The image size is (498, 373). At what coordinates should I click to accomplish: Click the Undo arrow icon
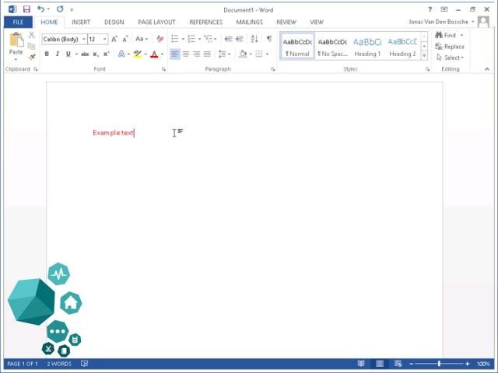[40, 9]
